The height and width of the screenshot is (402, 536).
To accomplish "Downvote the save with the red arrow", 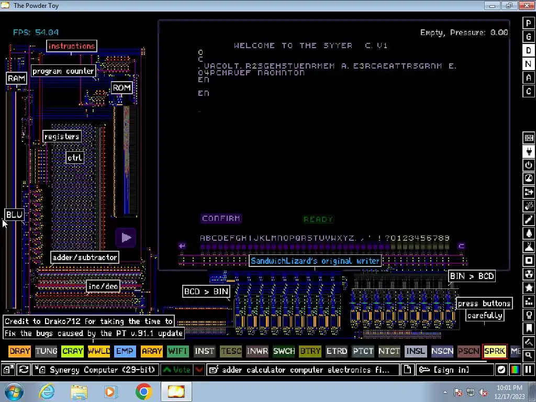I will (x=199, y=370).
